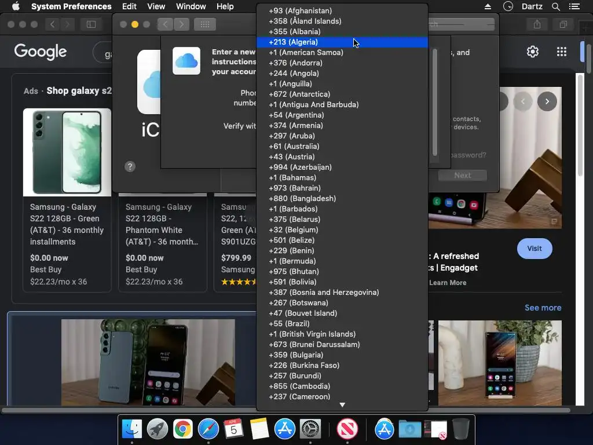
Task: Open the Google apps grid icon
Action: 562,52
